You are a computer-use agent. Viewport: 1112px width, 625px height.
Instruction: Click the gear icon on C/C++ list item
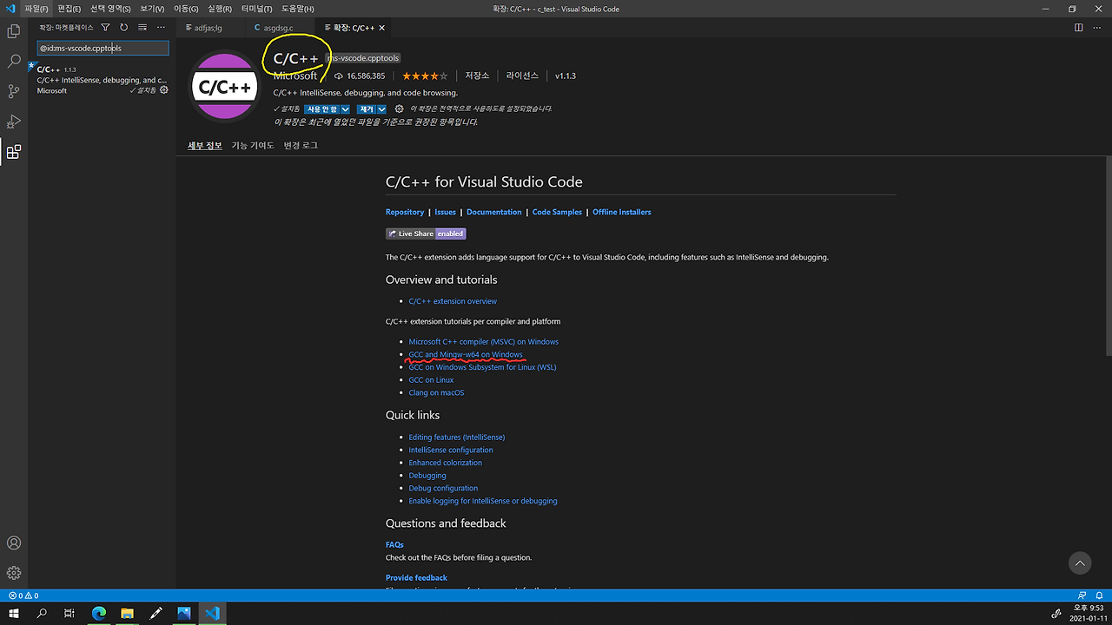click(x=164, y=90)
